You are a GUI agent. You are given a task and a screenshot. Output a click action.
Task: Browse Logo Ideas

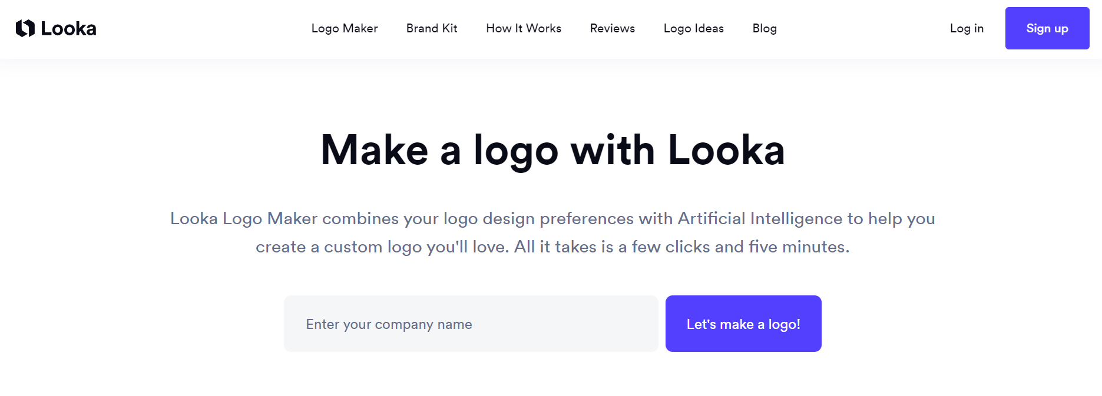point(693,28)
